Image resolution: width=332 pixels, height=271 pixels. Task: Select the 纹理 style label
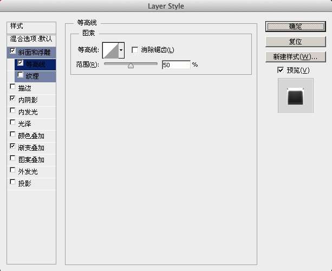pos(32,76)
